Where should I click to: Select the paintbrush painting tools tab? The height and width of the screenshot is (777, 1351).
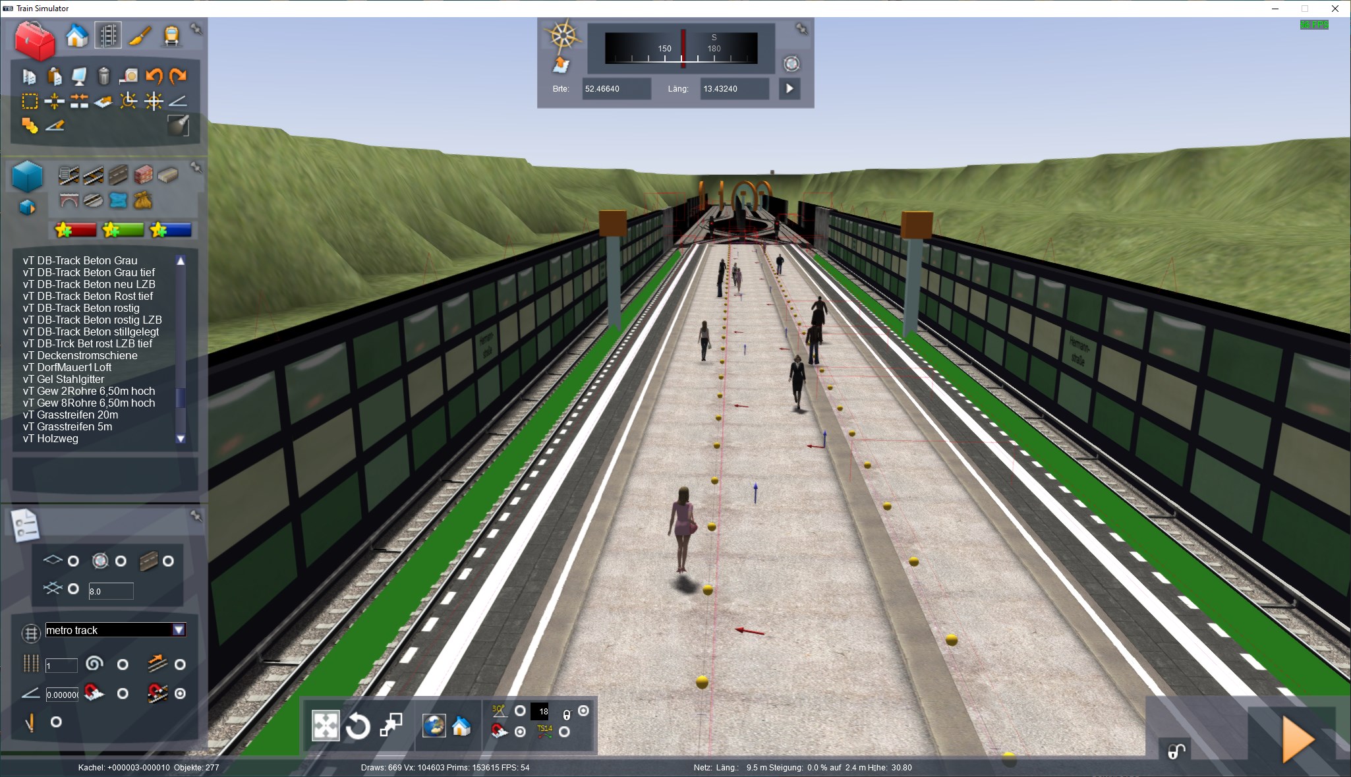point(140,36)
